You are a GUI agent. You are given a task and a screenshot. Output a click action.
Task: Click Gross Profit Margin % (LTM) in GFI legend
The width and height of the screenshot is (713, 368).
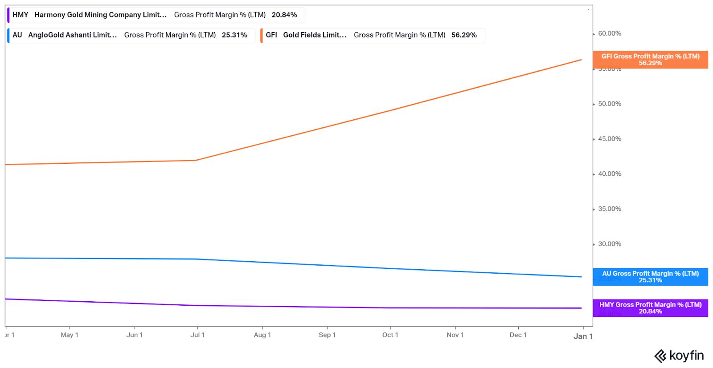coord(399,35)
